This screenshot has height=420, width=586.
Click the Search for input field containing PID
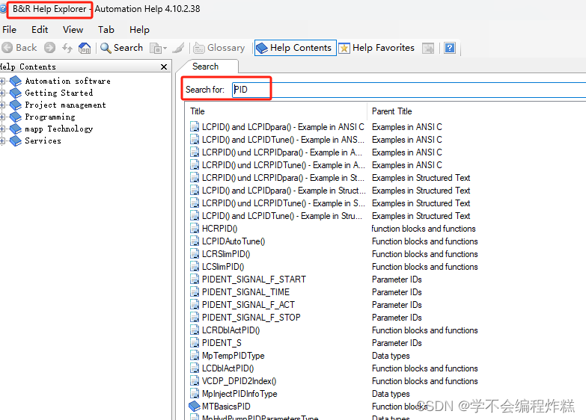[409, 90]
